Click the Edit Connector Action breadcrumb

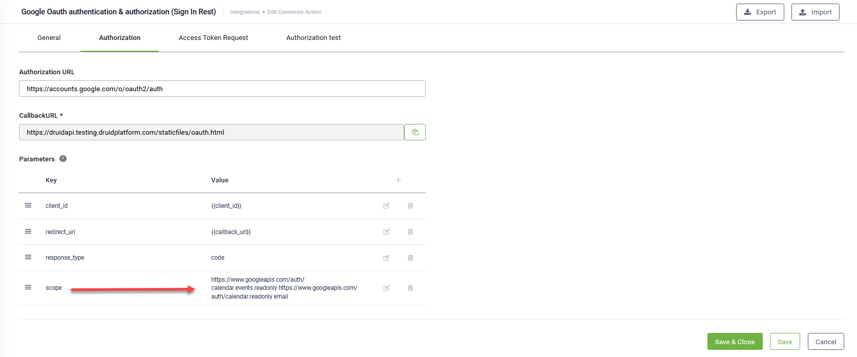pos(295,12)
